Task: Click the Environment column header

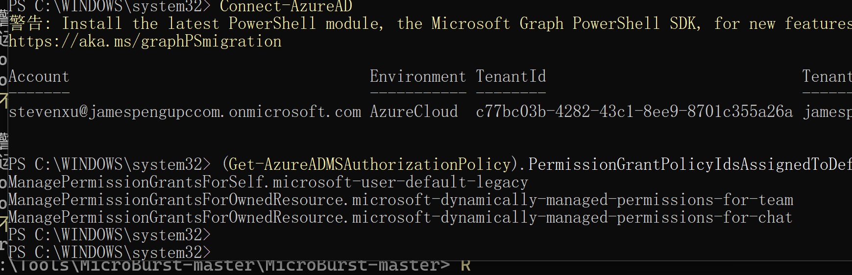Action: tap(418, 76)
